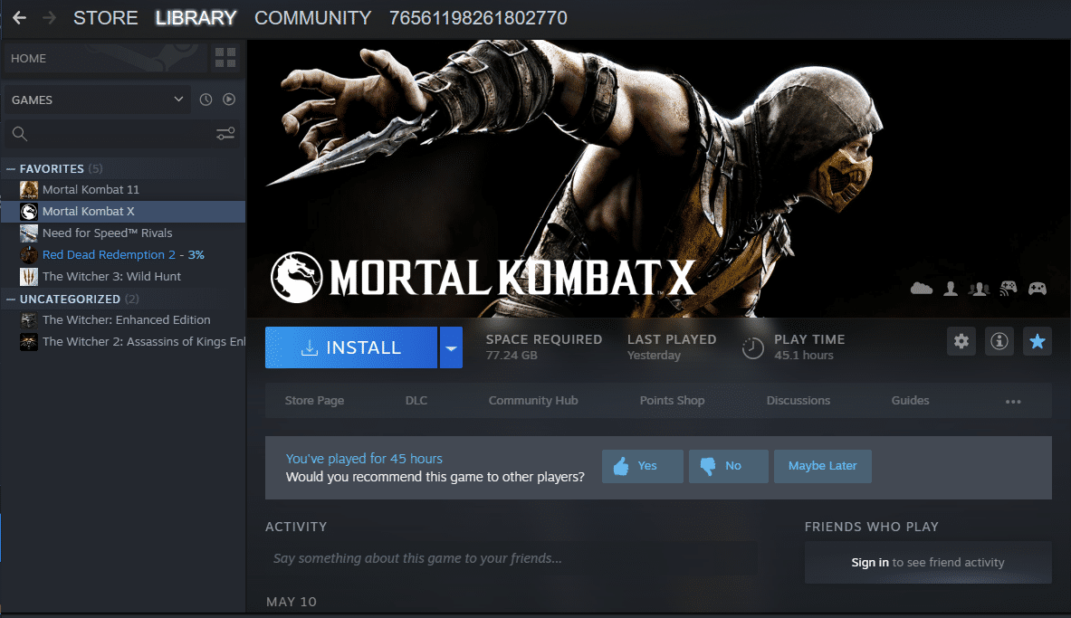1071x618 pixels.
Task: Select Mortal Kombat 11 in the list
Action: point(123,190)
